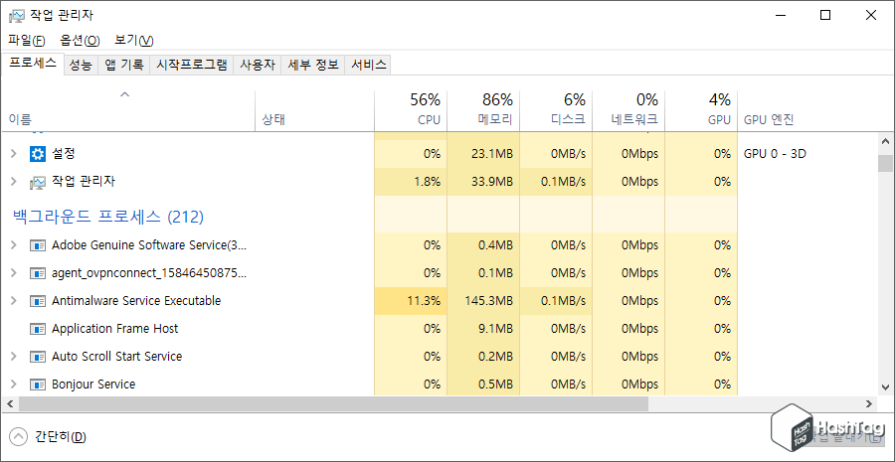Image resolution: width=895 pixels, height=462 pixels.
Task: Select the 프로세스 tab
Action: (33, 64)
